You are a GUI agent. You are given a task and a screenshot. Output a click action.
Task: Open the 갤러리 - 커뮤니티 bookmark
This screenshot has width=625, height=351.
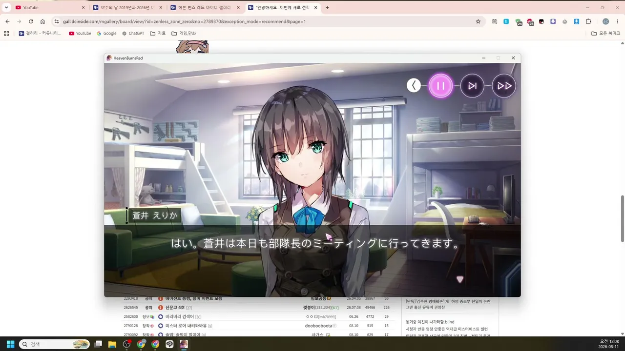click(40, 33)
